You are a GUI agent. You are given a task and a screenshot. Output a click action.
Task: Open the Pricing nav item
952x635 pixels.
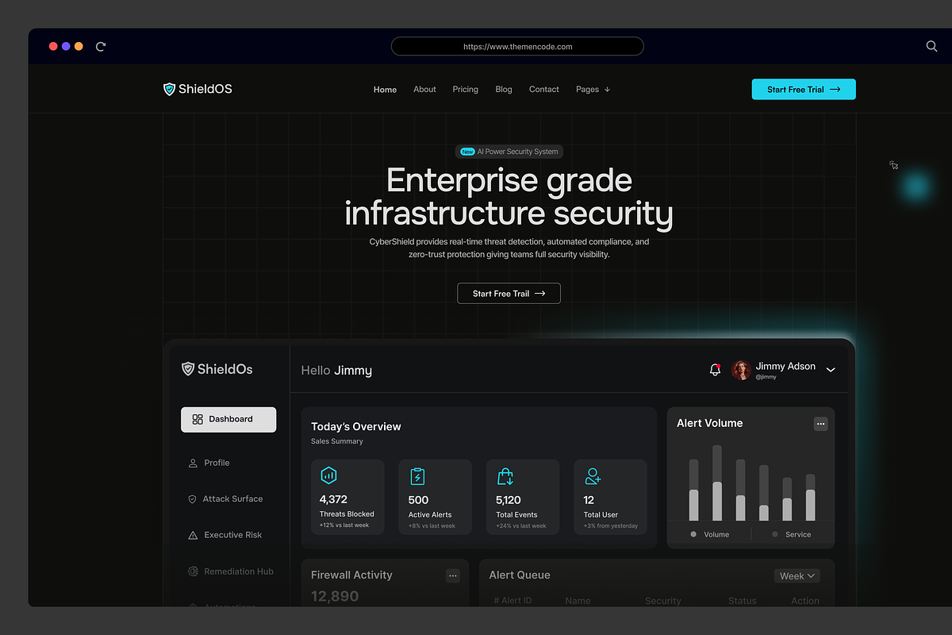(465, 90)
